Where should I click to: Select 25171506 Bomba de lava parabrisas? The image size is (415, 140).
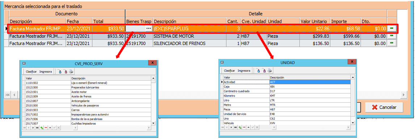87,119
